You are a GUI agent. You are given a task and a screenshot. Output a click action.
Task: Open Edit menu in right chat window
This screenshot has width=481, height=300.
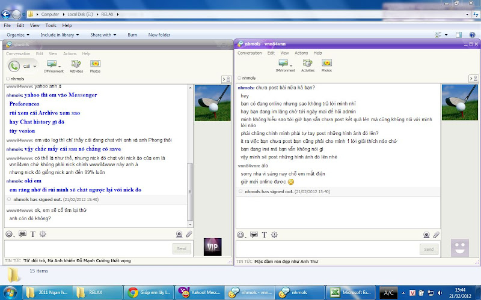point(271,53)
